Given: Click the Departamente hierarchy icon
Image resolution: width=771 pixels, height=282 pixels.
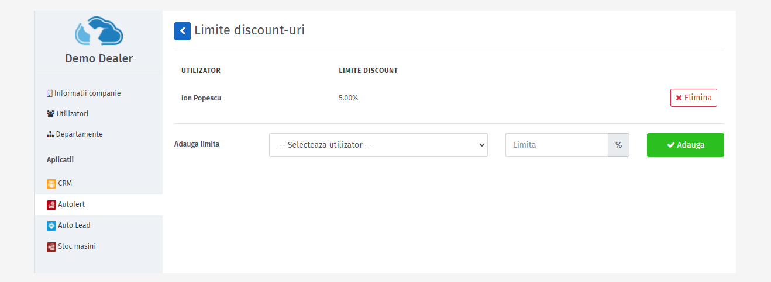Looking at the screenshot, I should [x=50, y=134].
